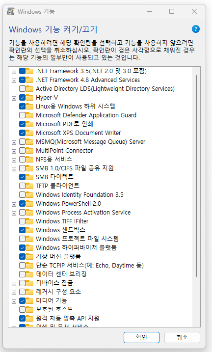Click folder icon beside Microsoft Defender Application Guard

[29, 115]
